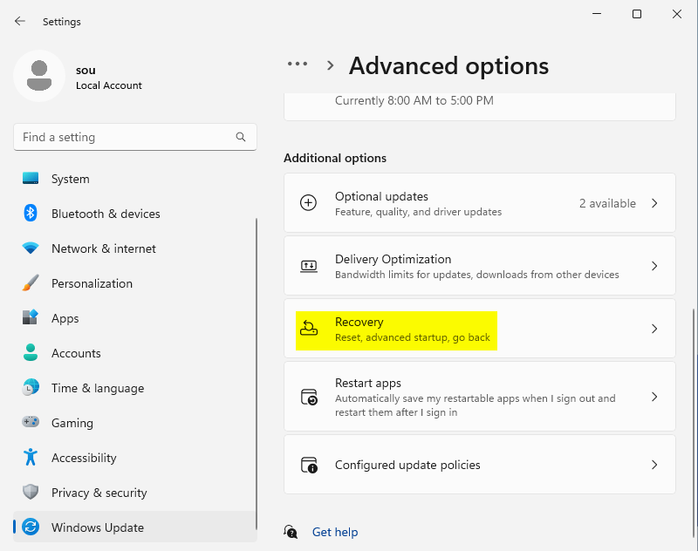Open Network & internet settings

coord(134,248)
